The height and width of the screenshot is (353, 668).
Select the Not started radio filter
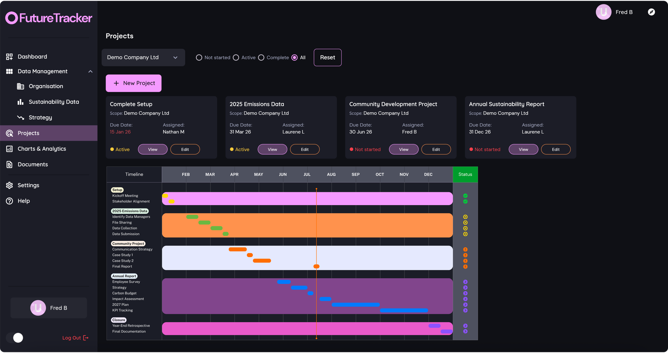tap(199, 58)
